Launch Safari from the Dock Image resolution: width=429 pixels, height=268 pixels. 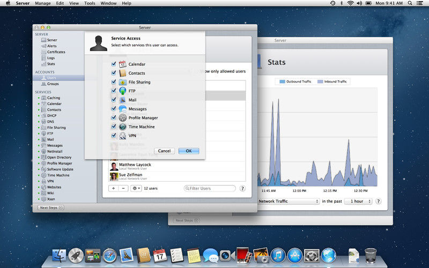click(109, 256)
